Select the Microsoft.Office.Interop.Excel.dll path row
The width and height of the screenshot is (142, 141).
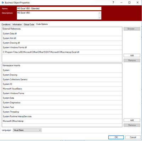(62, 52)
